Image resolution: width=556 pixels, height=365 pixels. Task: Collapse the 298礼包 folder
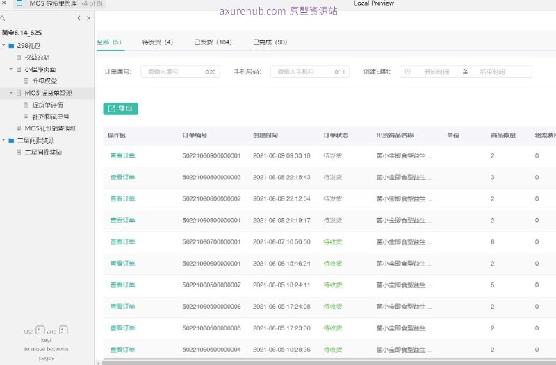click(x=3, y=46)
